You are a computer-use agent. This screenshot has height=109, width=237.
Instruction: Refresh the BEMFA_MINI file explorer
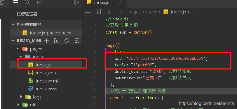click(x=67, y=41)
